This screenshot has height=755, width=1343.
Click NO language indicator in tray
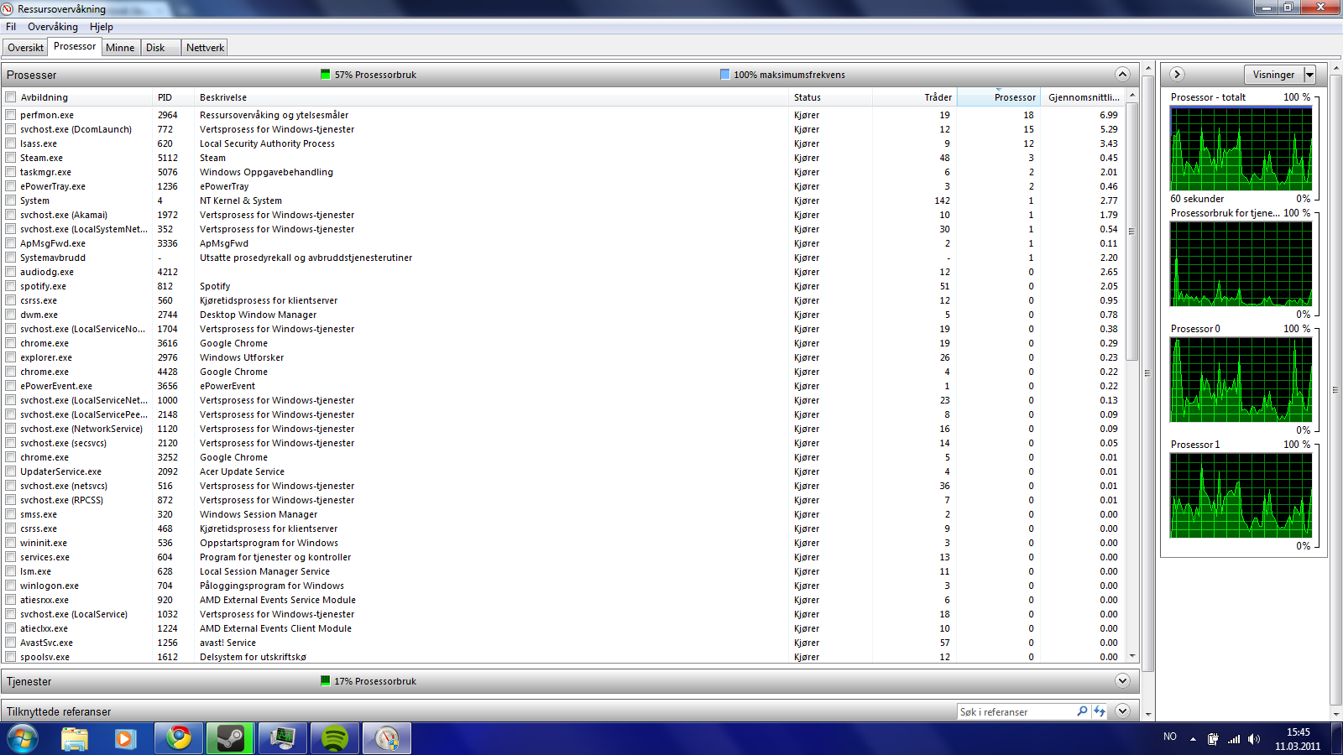pos(1170,737)
